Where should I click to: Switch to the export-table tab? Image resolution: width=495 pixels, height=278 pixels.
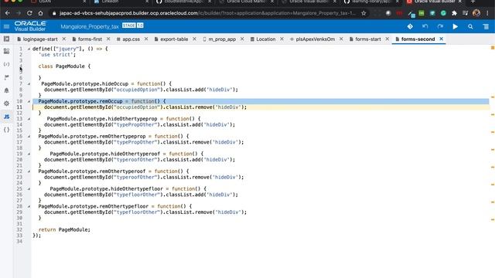click(174, 39)
